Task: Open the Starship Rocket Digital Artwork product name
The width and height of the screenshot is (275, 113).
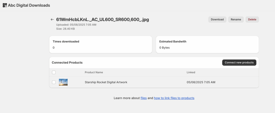Action: [106, 82]
